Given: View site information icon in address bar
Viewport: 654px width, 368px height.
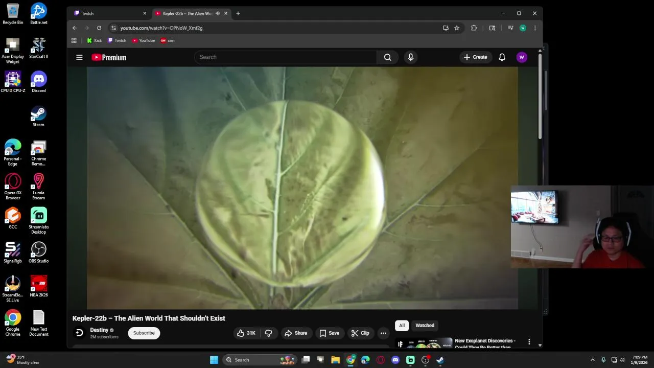Looking at the screenshot, I should point(114,28).
